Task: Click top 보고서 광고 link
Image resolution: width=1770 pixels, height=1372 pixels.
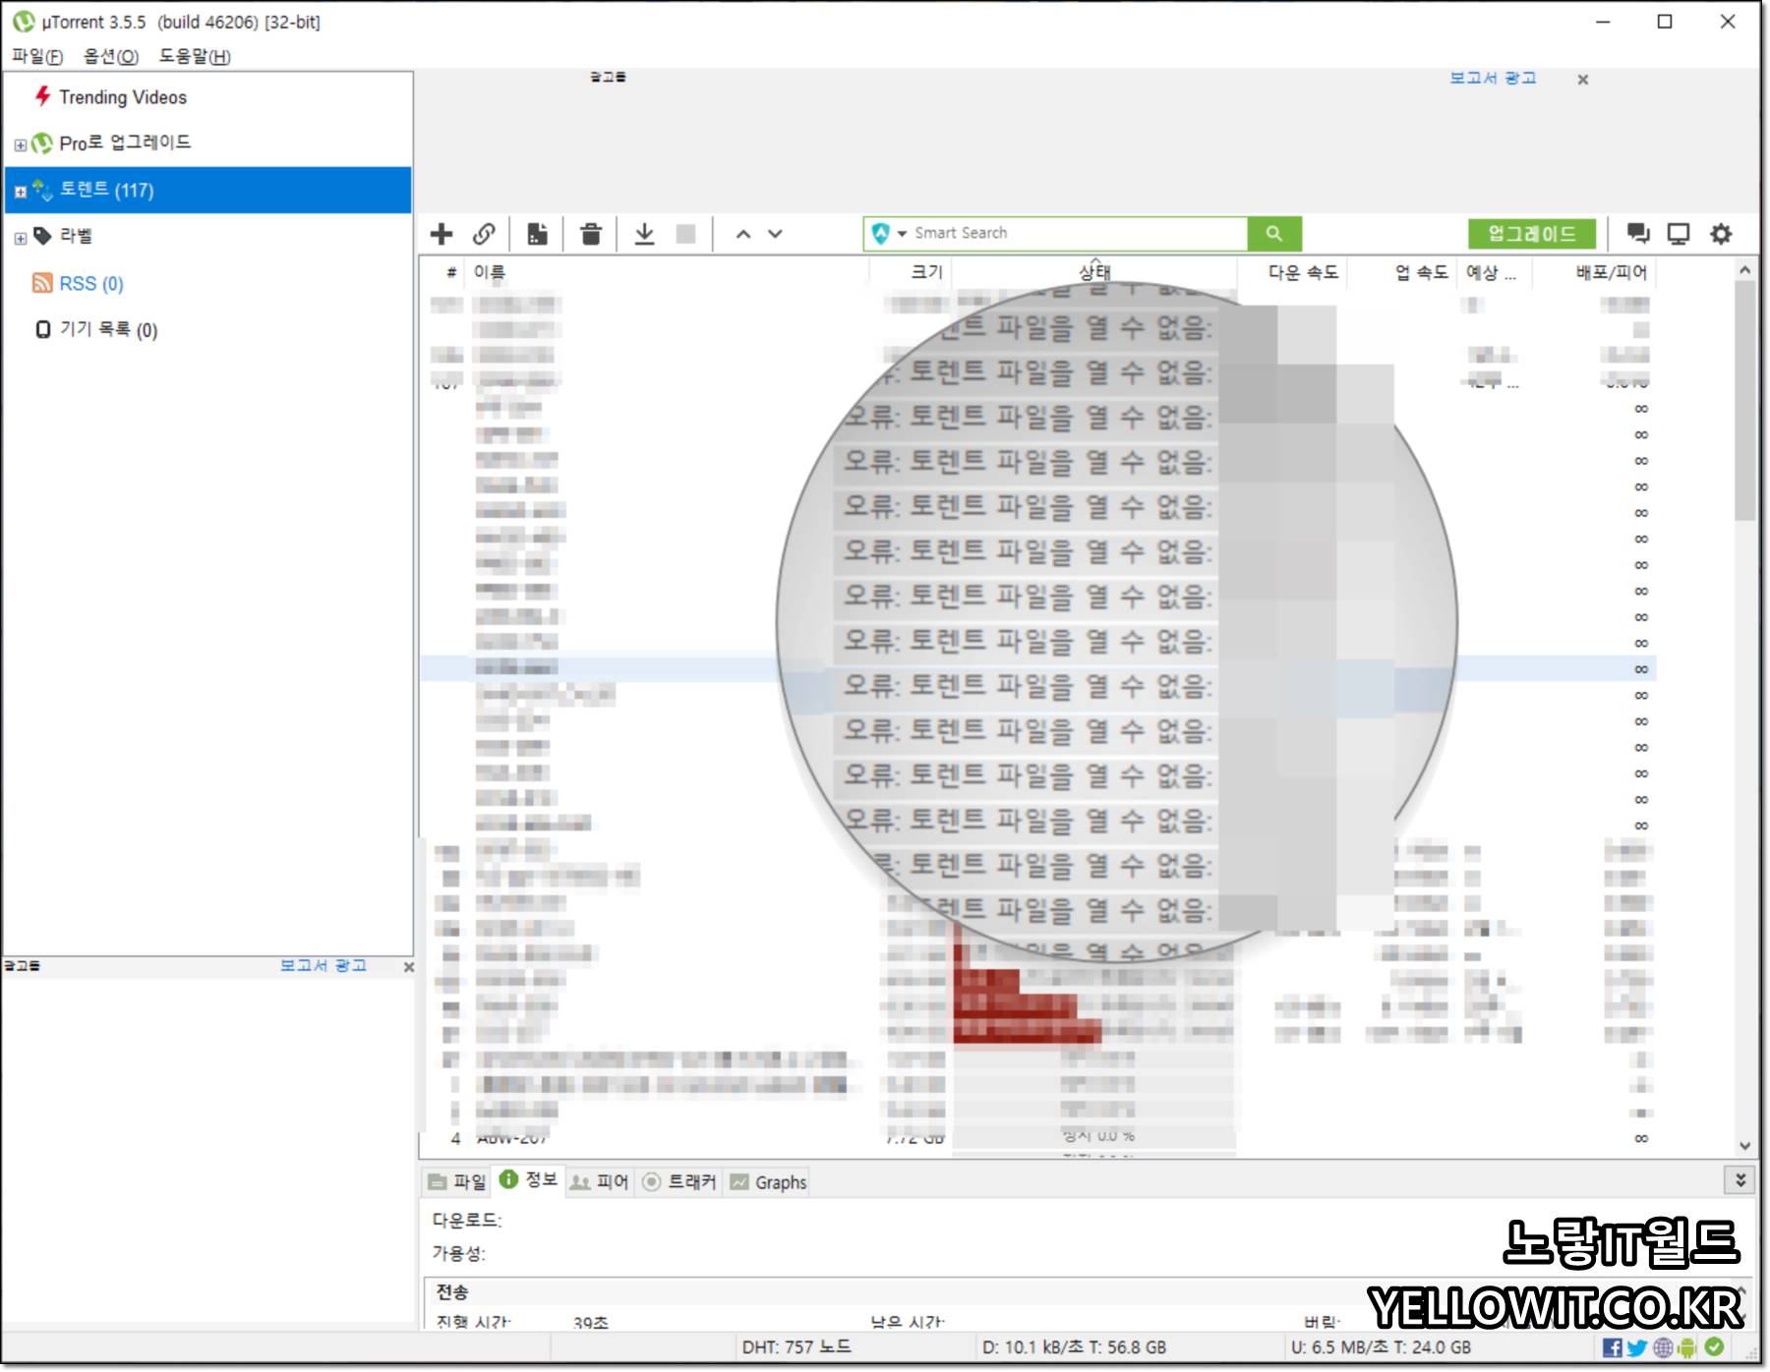Action: tap(1493, 78)
